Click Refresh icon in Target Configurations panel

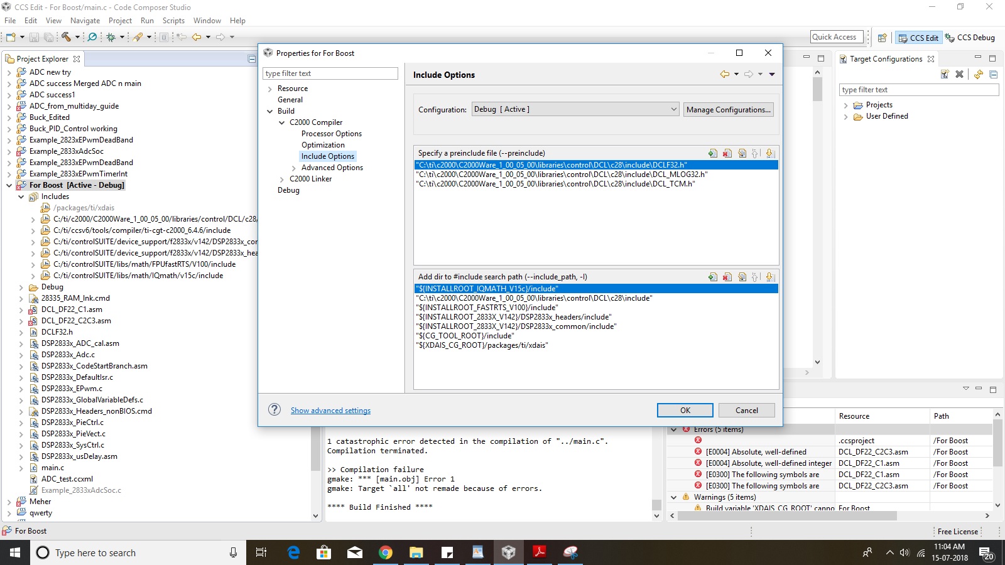pos(979,74)
